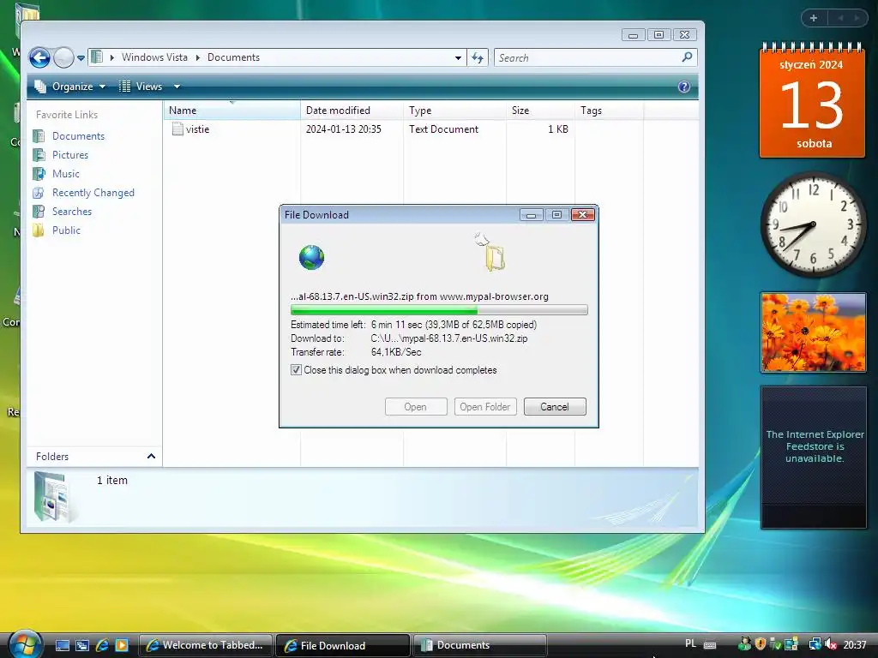Click the Documents breadcrumb in address bar

point(233,57)
